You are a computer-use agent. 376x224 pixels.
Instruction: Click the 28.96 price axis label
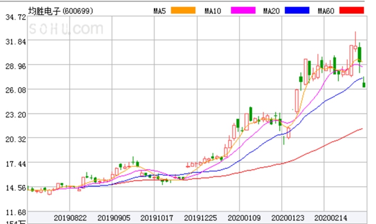pos(16,66)
